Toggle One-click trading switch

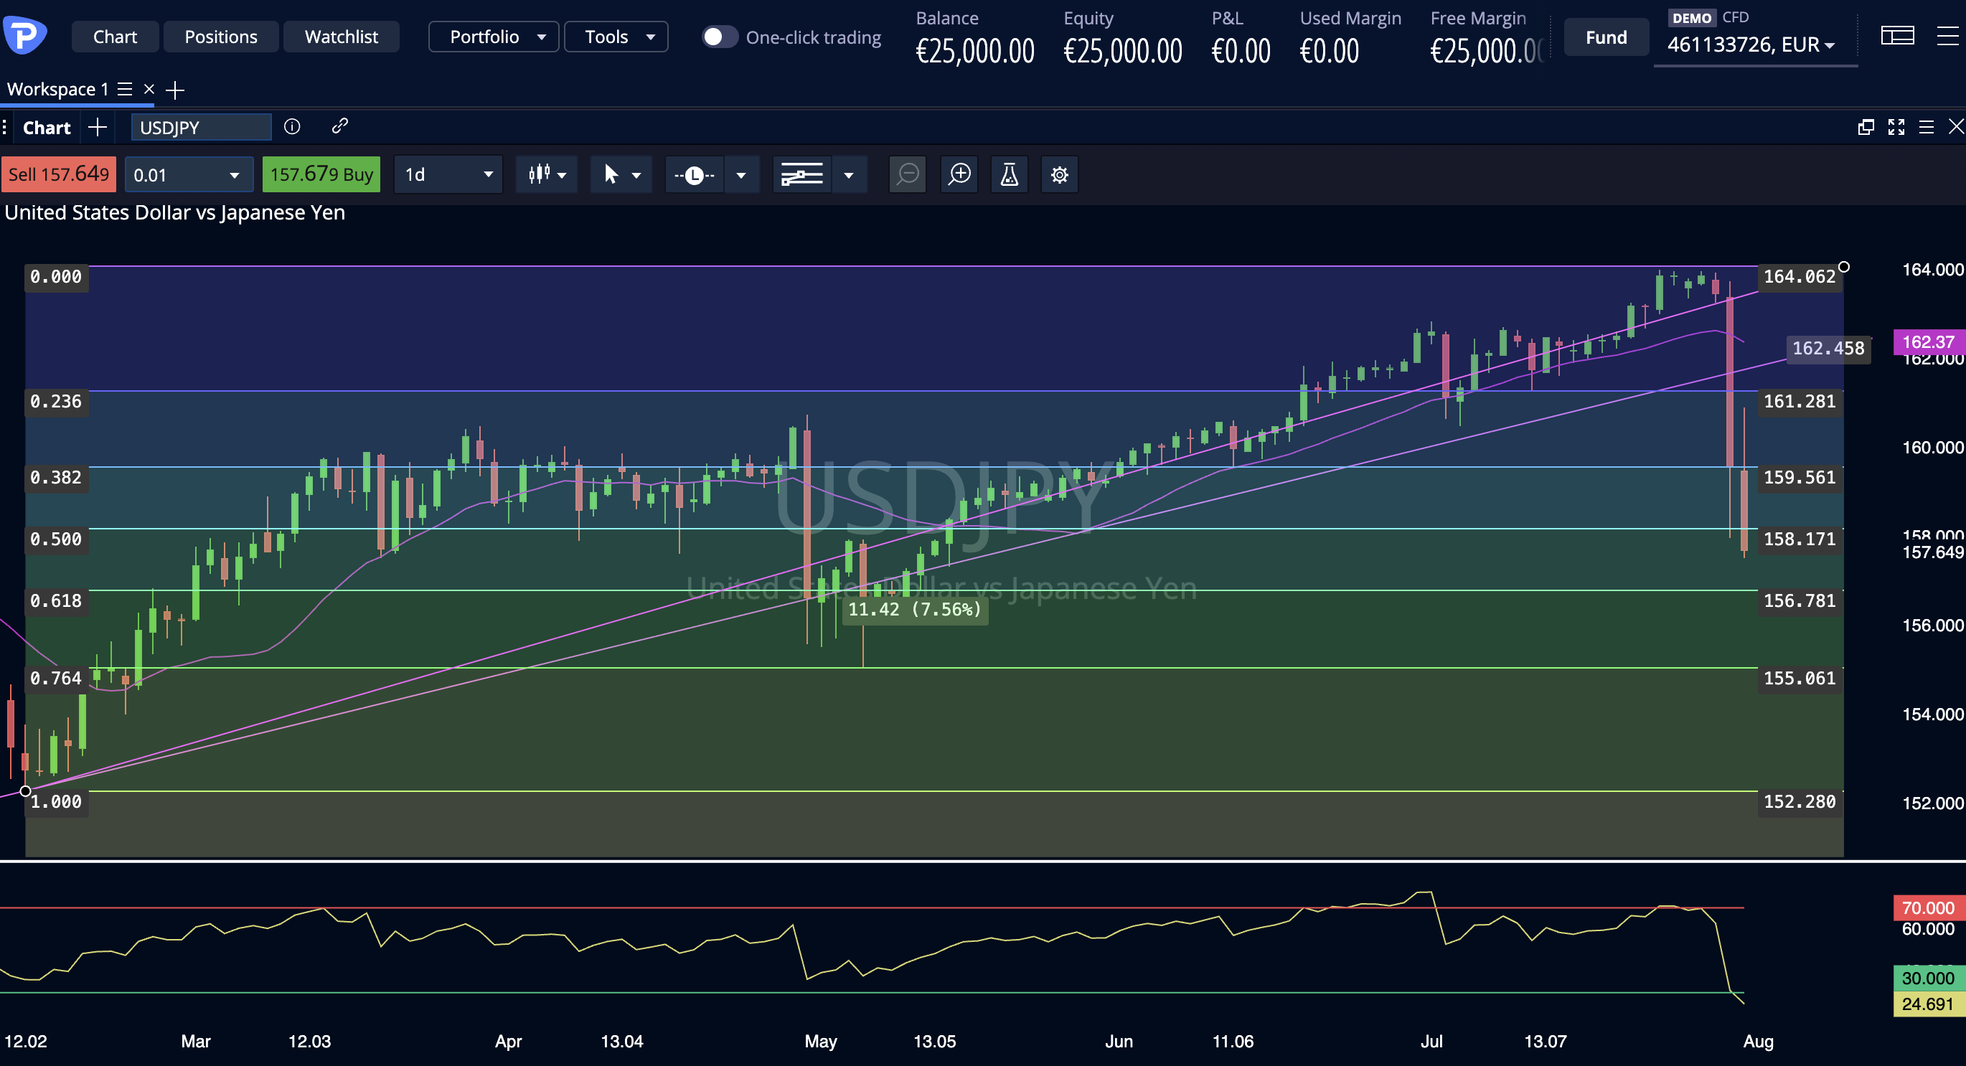tap(719, 37)
